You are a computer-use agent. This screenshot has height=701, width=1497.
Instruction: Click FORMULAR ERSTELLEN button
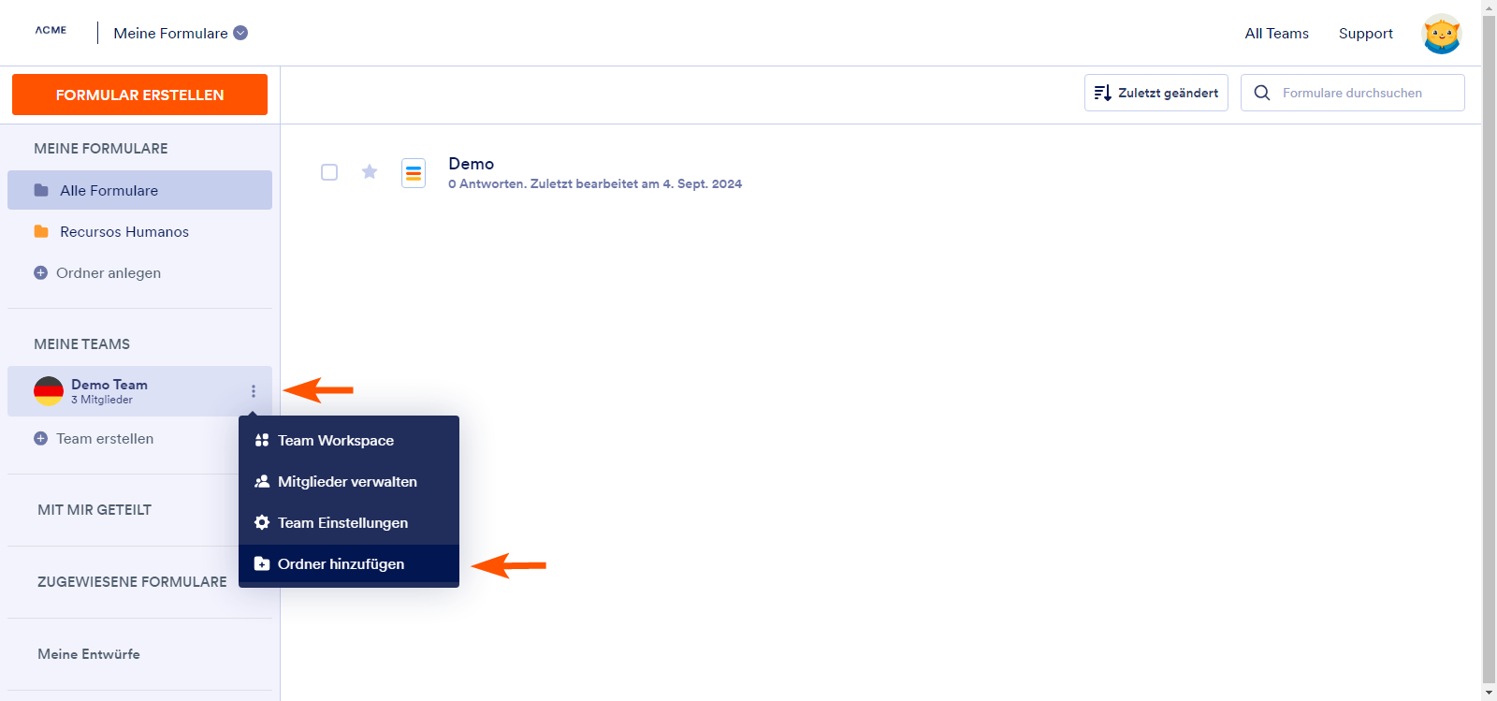pyautogui.click(x=139, y=95)
